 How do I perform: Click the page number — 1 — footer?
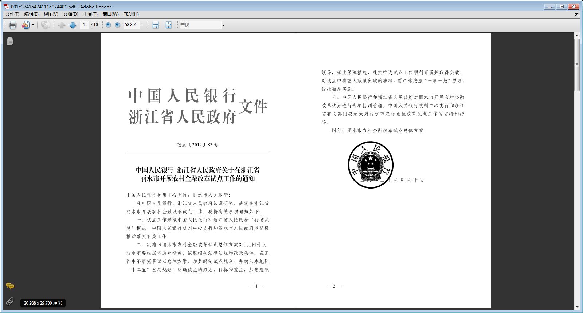(x=257, y=286)
